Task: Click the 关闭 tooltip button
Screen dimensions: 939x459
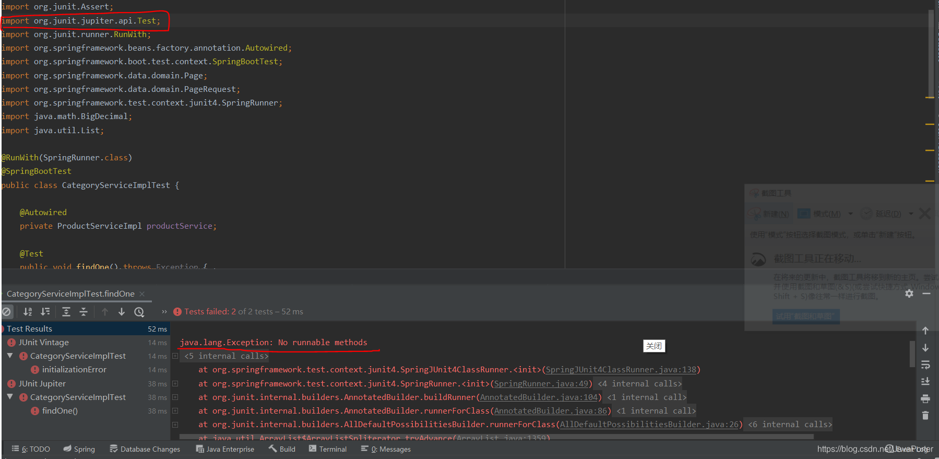Action: pyautogui.click(x=654, y=346)
